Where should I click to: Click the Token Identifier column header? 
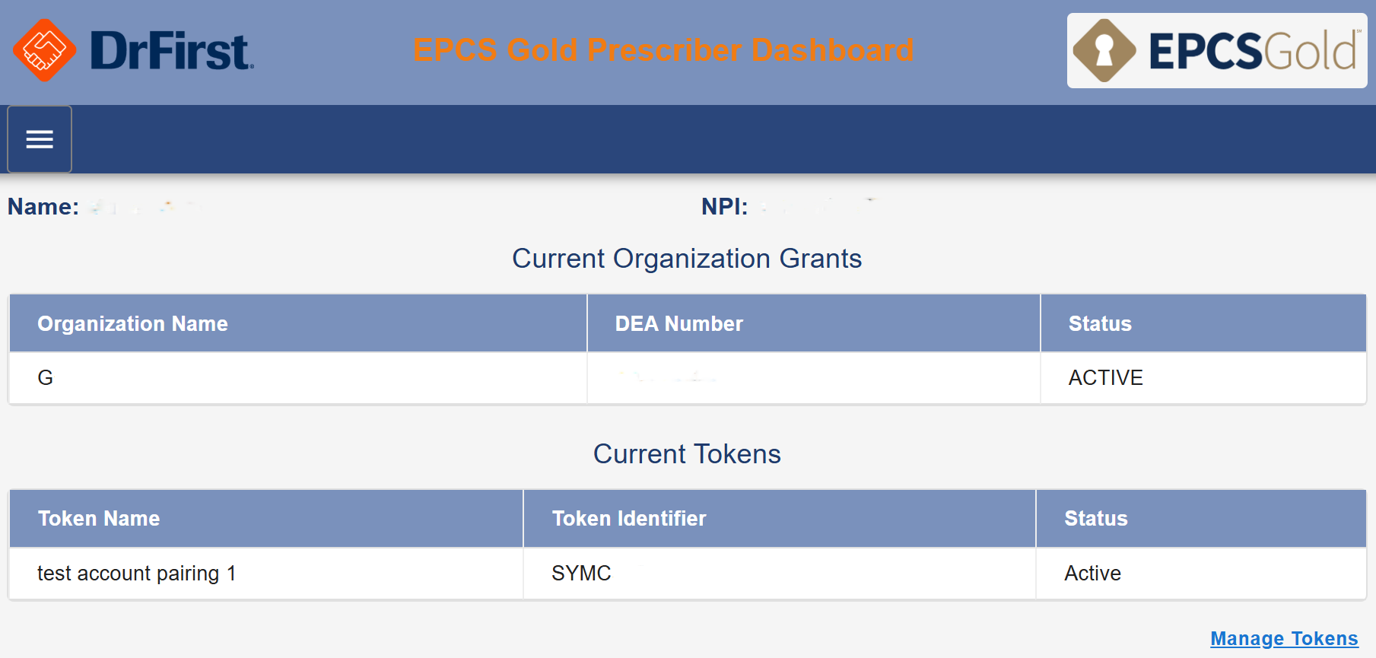tap(629, 519)
